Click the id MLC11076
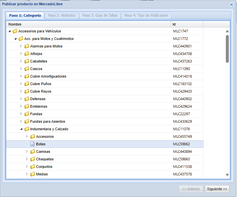Image resolution: width=237 pixels, height=197 pixels. (x=181, y=129)
